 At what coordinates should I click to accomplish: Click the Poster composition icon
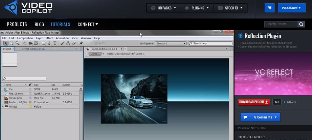[6, 102]
